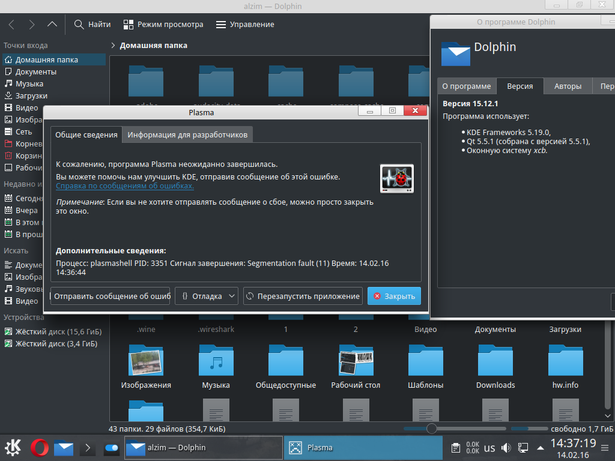Viewport: 615px width, 461px height.
Task: Click the ladybug crash handler icon
Action: [397, 179]
